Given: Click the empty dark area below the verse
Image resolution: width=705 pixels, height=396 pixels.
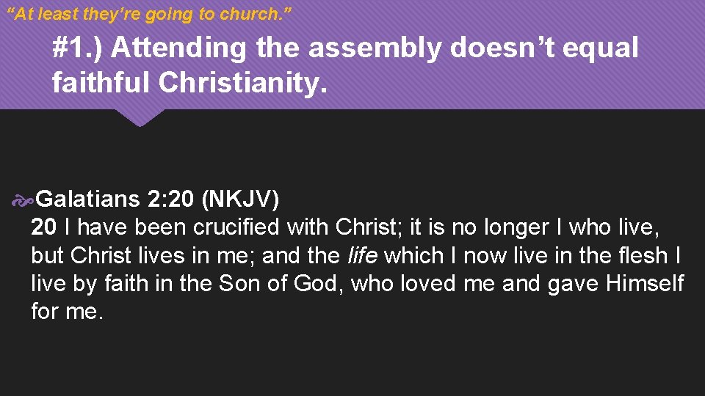Looking at the screenshot, I should (x=352, y=359).
